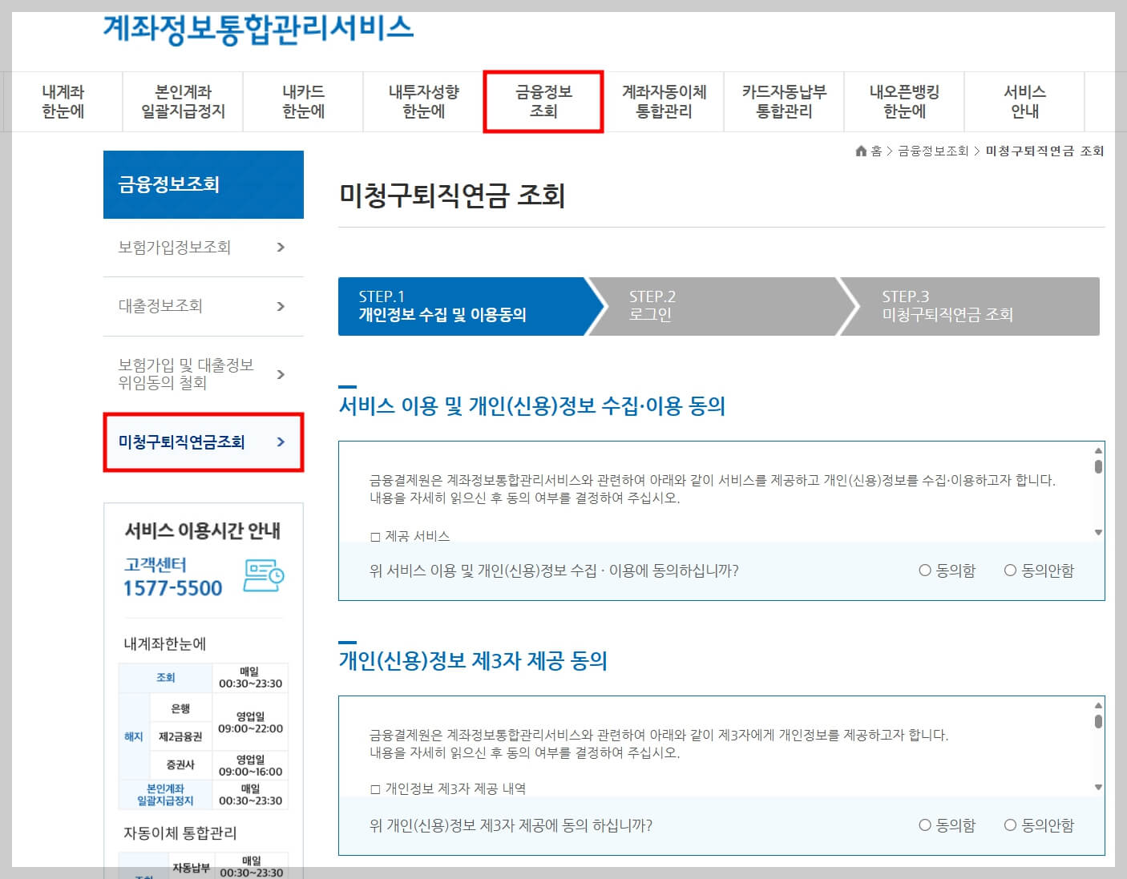Click the 제2금융권 row in the hours table
The height and width of the screenshot is (879, 1127).
click(x=180, y=736)
